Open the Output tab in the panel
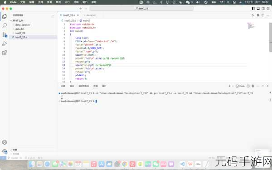The image size is (272, 170). pyautogui.click(x=72, y=86)
